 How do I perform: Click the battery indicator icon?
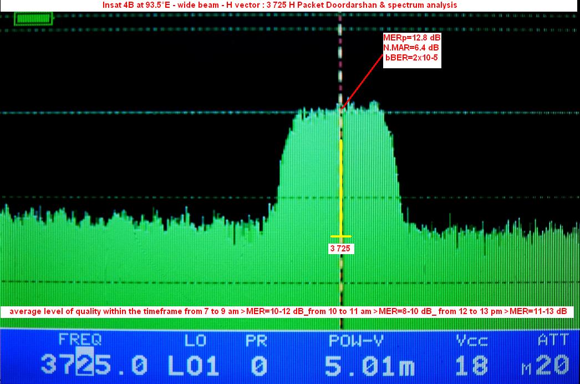click(34, 19)
